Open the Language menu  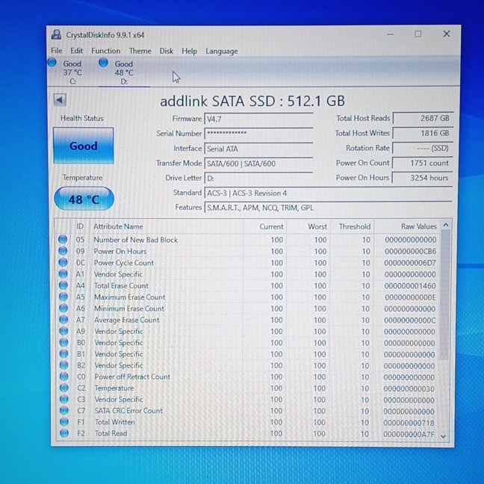click(x=222, y=52)
